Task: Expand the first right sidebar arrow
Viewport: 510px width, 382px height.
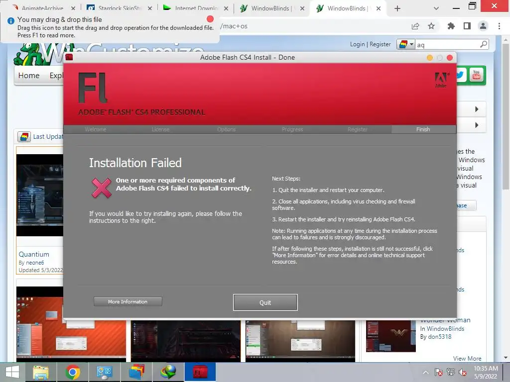Action: (477, 109)
